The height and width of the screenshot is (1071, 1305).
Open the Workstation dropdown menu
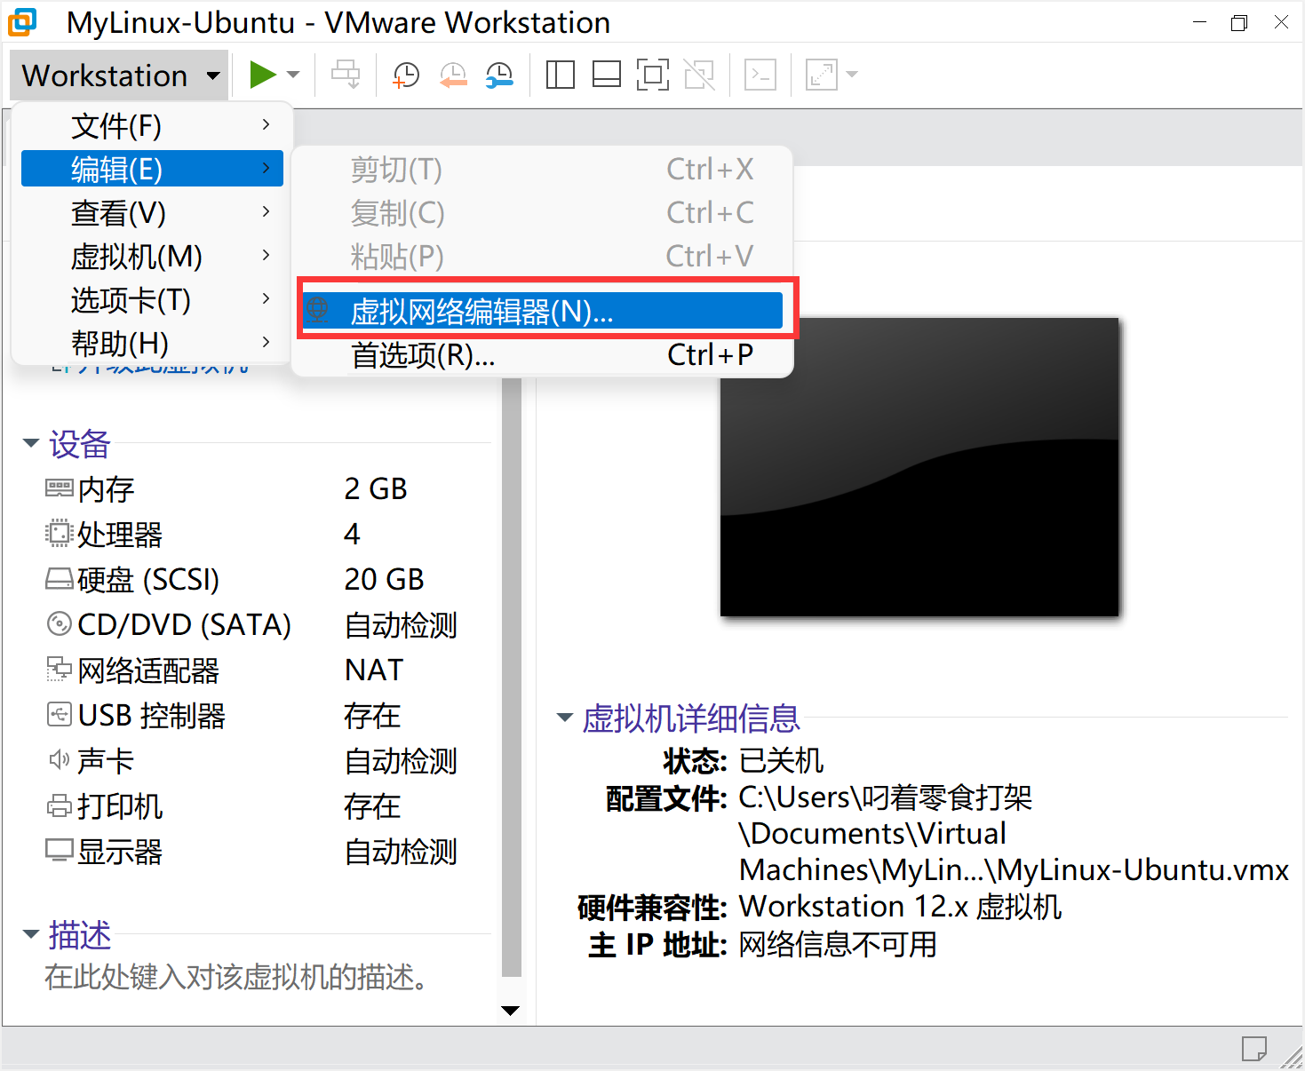120,75
